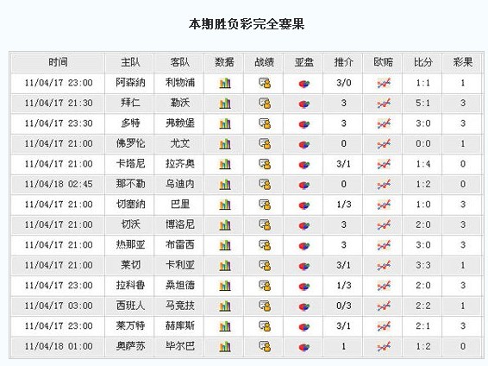Select home team 拜仁
Viewport: 488px width, 366px height.
pos(130,103)
